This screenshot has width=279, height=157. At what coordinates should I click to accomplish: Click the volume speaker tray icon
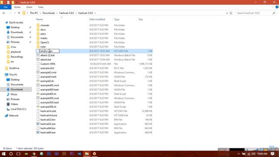(254, 154)
